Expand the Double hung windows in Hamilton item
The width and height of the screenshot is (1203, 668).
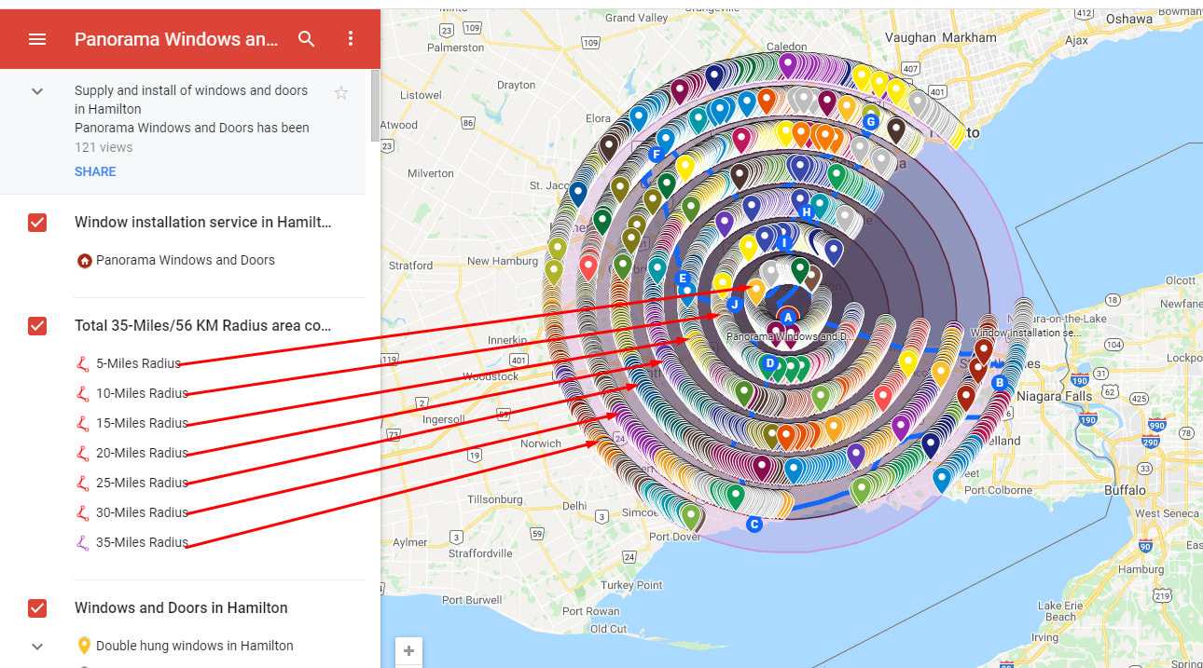pyautogui.click(x=35, y=646)
